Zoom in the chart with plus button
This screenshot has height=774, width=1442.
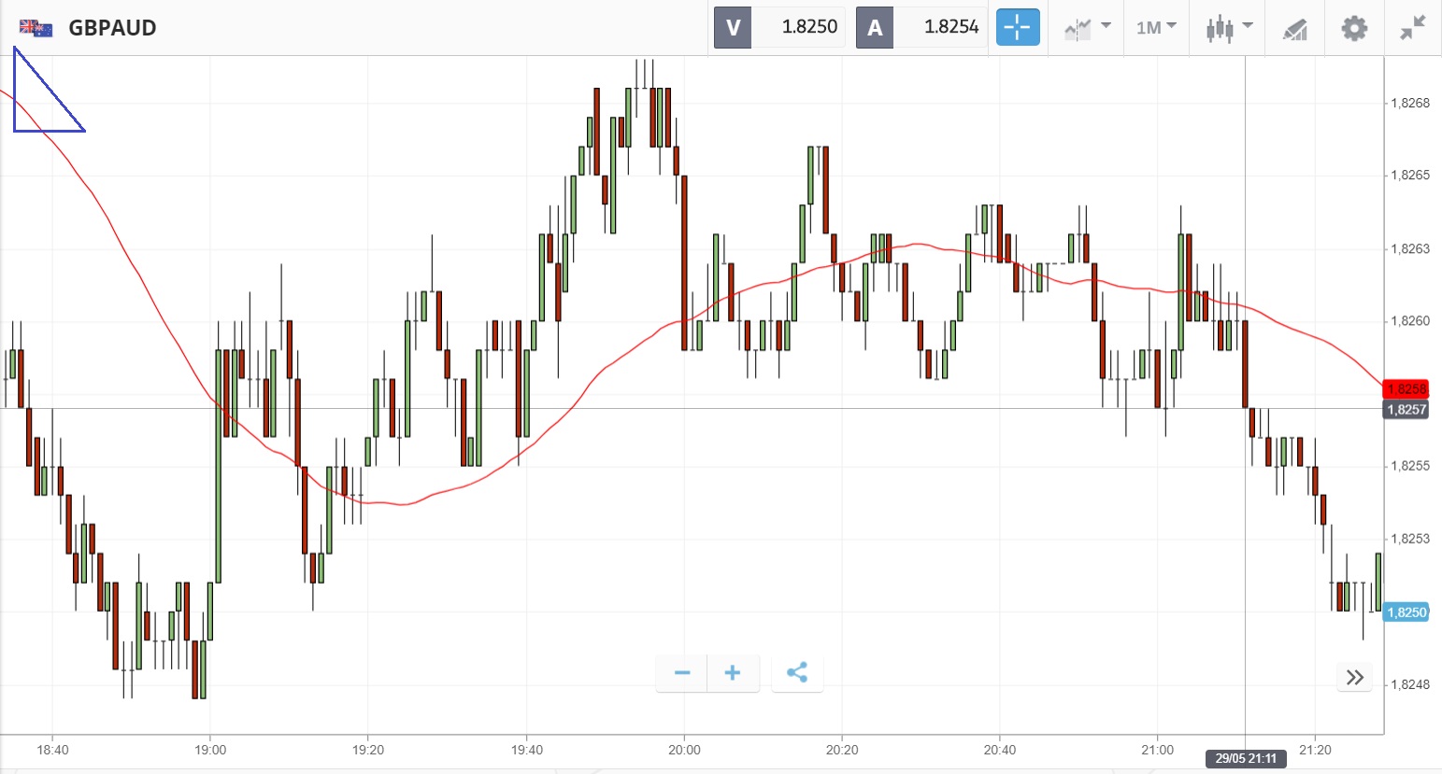pos(733,673)
